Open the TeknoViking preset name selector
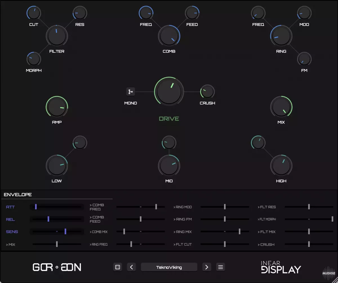 [169, 267]
